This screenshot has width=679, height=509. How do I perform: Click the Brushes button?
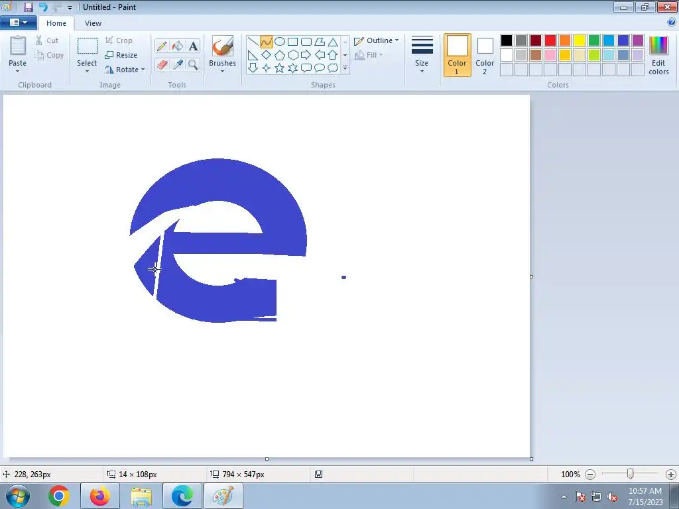click(x=223, y=50)
